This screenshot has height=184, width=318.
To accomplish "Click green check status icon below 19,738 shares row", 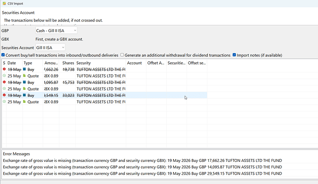I will point(4,76).
